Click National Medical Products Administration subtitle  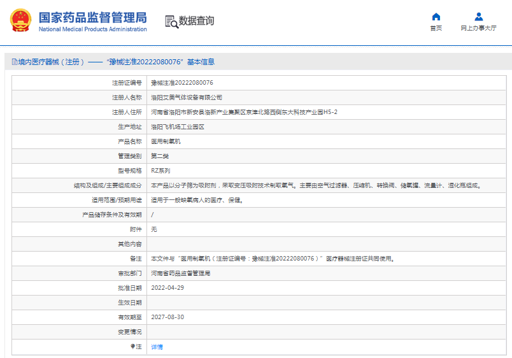(93, 29)
